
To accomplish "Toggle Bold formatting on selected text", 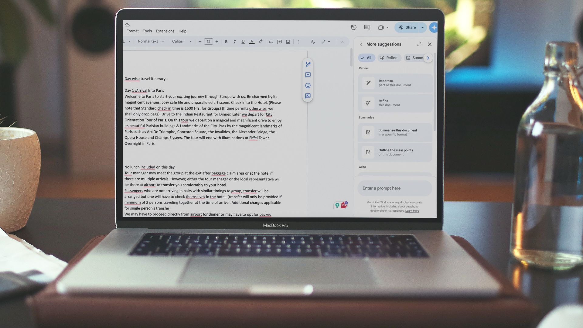I will [225, 42].
